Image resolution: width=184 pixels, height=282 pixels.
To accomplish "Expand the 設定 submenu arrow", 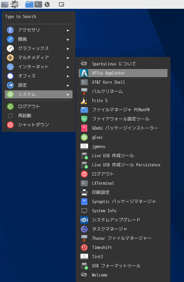I will click(x=68, y=85).
